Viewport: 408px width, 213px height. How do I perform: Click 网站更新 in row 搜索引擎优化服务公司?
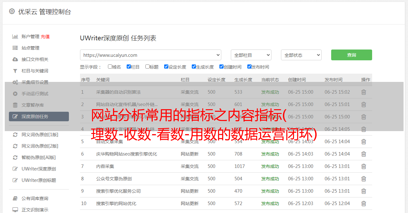pos(190,191)
